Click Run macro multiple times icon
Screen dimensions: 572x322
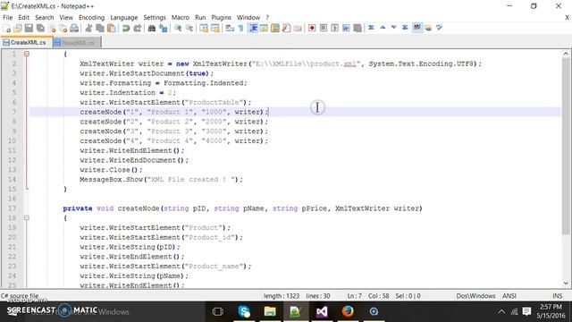(346, 28)
